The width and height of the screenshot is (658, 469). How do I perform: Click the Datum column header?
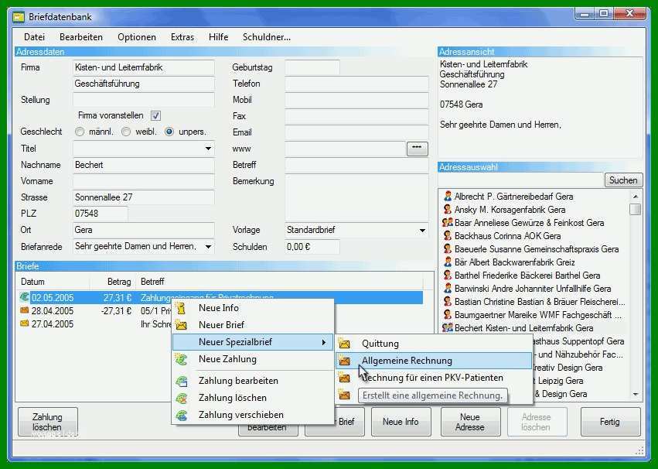point(52,282)
